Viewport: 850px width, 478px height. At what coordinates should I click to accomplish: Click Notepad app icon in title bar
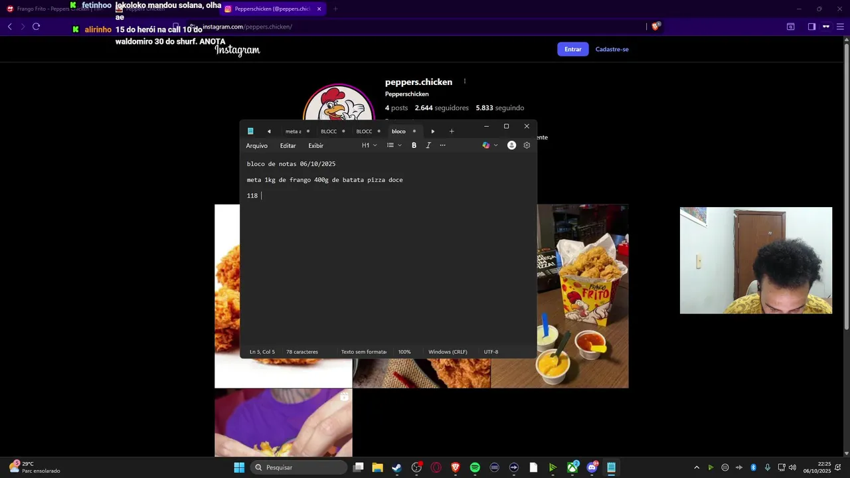coord(250,131)
